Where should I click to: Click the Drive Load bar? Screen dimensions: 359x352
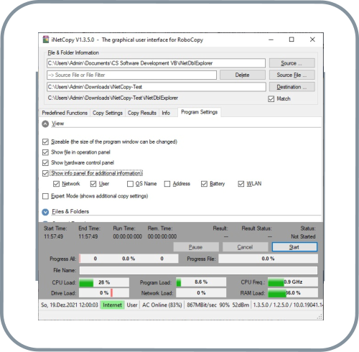[x=104, y=293]
